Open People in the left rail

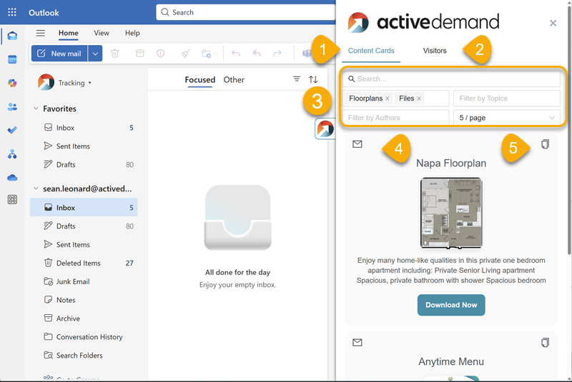coord(12,106)
